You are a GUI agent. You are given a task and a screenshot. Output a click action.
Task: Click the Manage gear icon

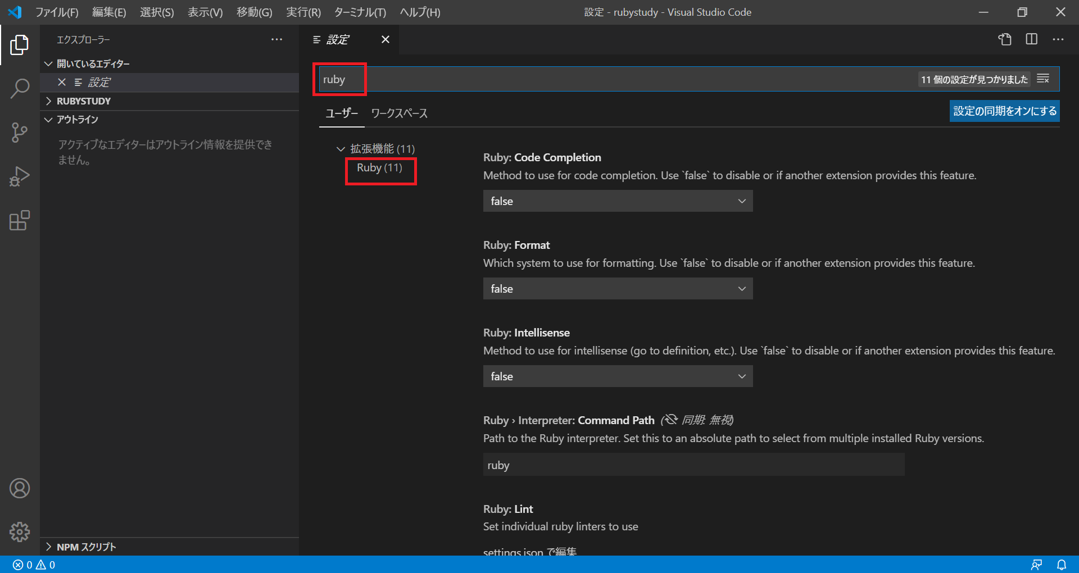20,531
